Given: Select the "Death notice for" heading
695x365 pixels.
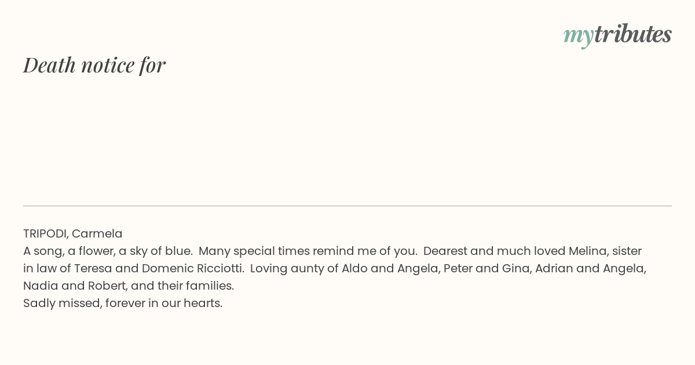Looking at the screenshot, I should point(94,65).
